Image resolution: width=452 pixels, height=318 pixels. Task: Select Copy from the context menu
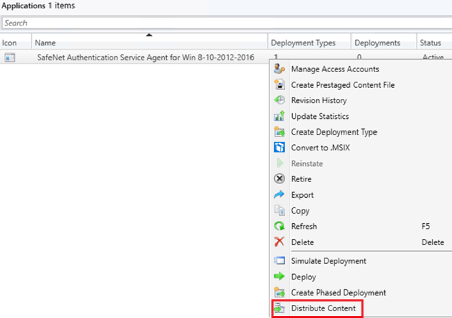(300, 210)
